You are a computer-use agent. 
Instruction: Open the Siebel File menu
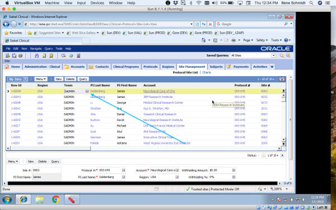pos(8,49)
